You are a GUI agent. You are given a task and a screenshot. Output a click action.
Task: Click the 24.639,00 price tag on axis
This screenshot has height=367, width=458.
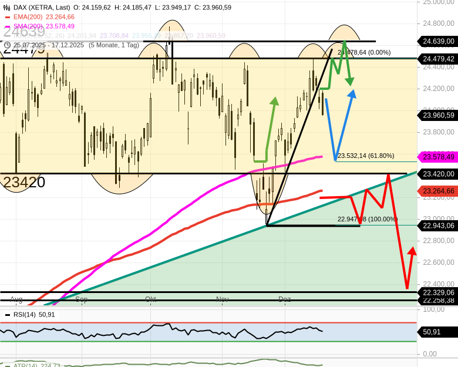pos(438,41)
